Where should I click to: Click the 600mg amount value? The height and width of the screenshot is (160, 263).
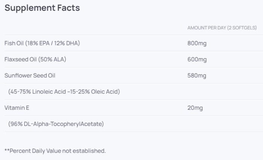[197, 59]
